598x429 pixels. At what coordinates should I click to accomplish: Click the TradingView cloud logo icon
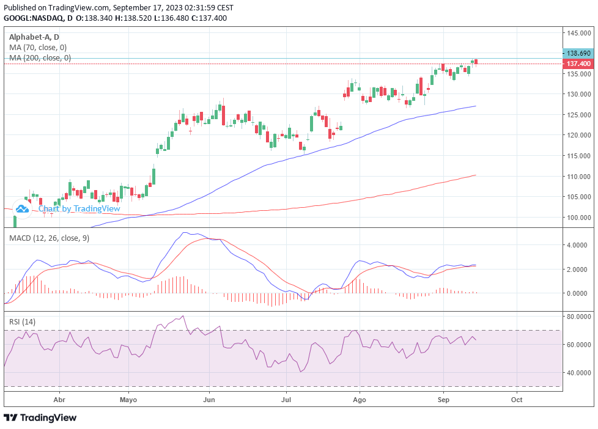click(22, 208)
